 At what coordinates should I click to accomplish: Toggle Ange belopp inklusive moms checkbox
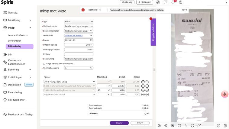point(44,64)
